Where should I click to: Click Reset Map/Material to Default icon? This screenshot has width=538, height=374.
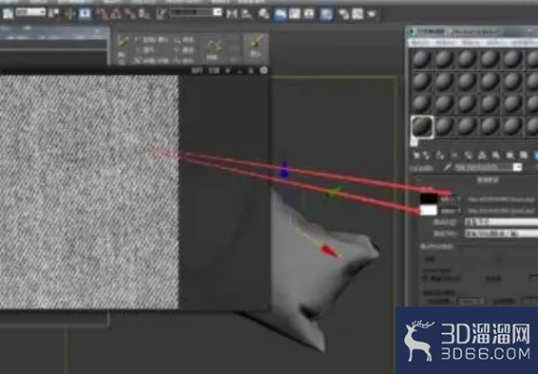click(x=454, y=156)
